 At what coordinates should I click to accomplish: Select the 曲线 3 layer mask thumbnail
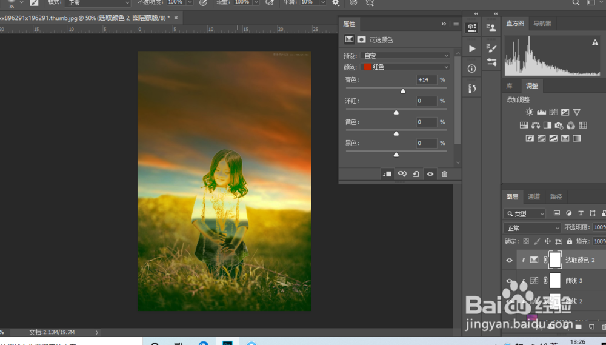click(x=555, y=280)
